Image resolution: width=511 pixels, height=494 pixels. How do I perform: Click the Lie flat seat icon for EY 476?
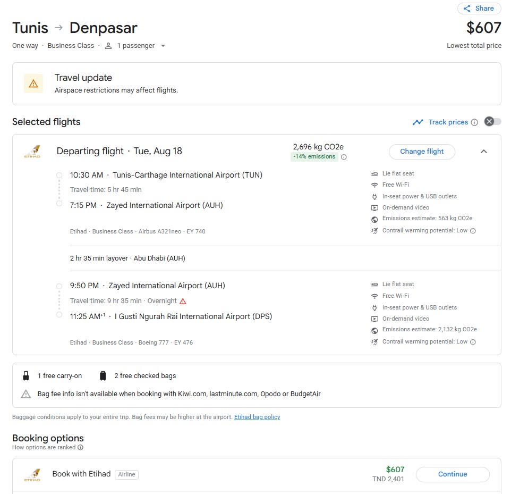coord(374,284)
